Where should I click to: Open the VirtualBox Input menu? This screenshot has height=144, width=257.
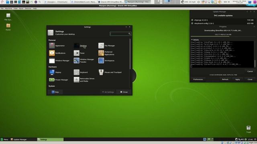pyautogui.click(x=21, y=8)
